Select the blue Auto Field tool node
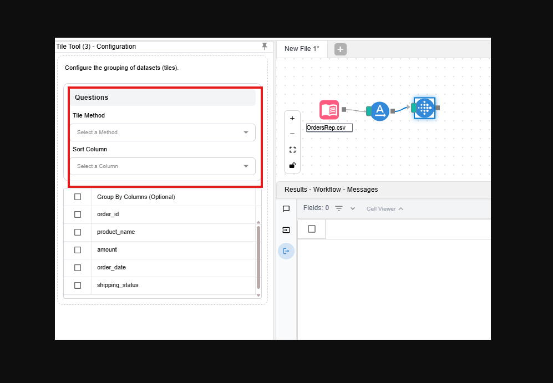Viewport: 553px width, 383px height. 379,111
